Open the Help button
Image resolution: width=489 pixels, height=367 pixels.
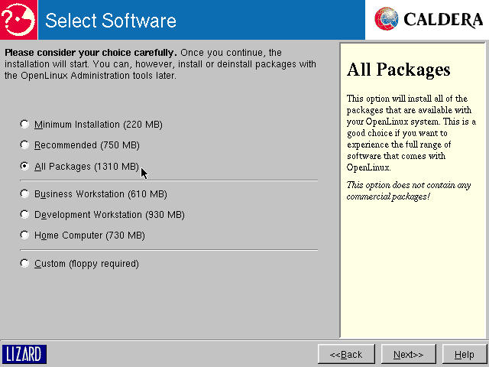(464, 354)
